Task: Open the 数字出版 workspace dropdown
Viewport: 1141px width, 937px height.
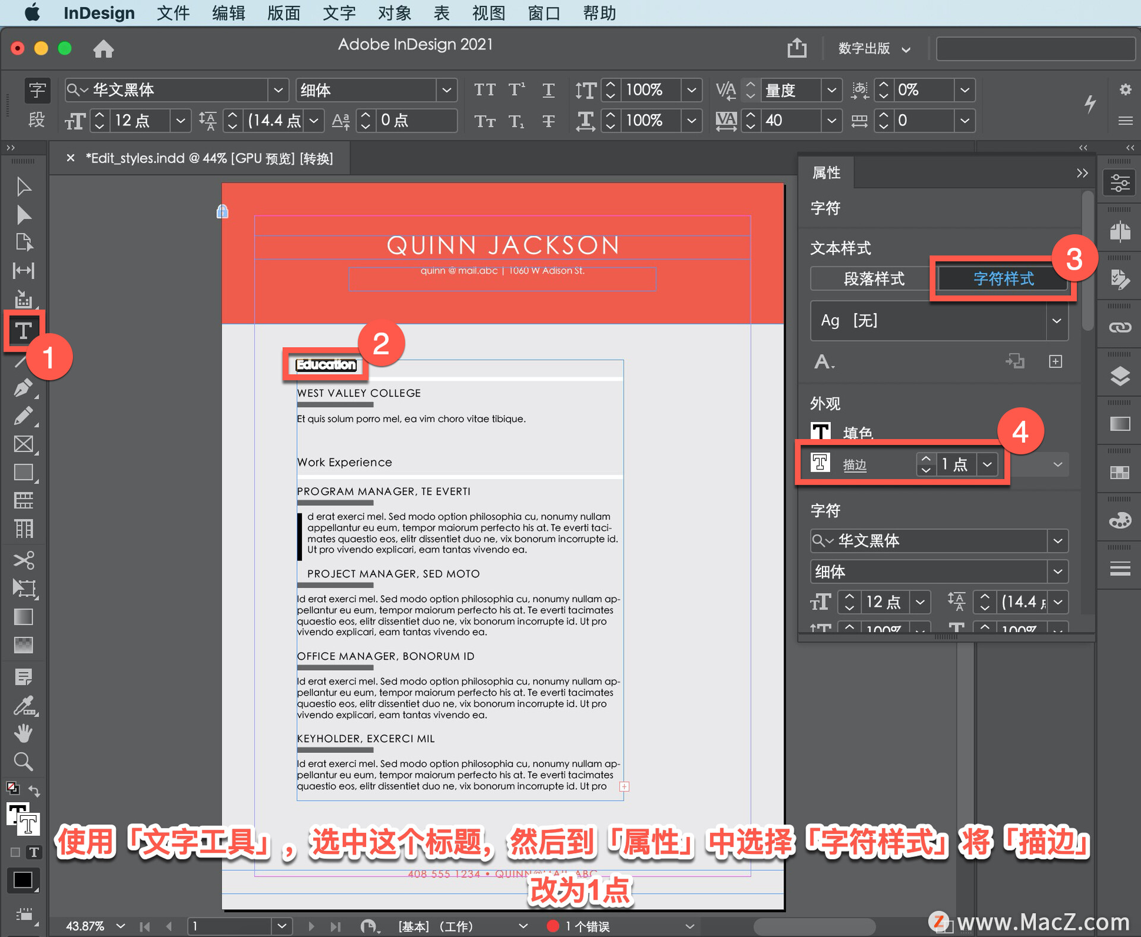Action: tap(874, 49)
